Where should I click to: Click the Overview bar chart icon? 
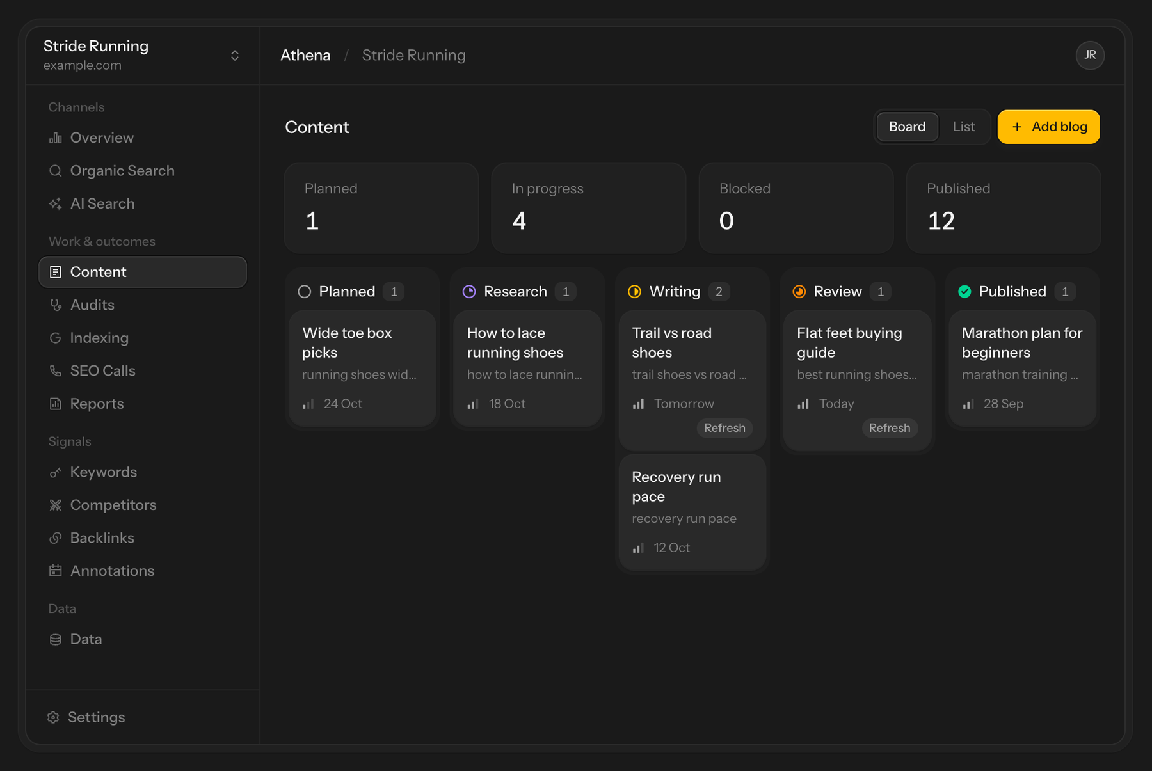[x=56, y=138]
